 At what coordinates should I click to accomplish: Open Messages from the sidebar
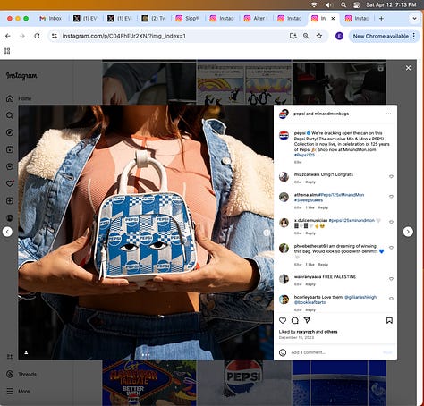(10, 166)
